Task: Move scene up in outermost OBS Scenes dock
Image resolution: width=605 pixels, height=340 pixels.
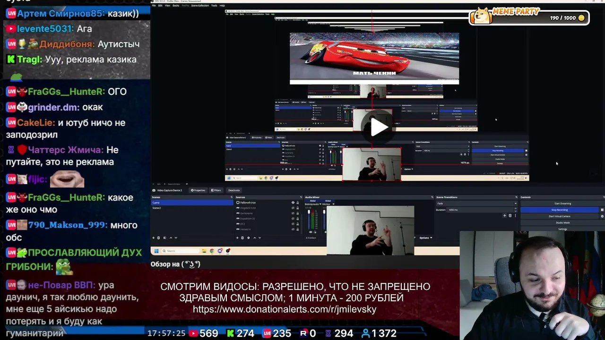Action: (171, 238)
